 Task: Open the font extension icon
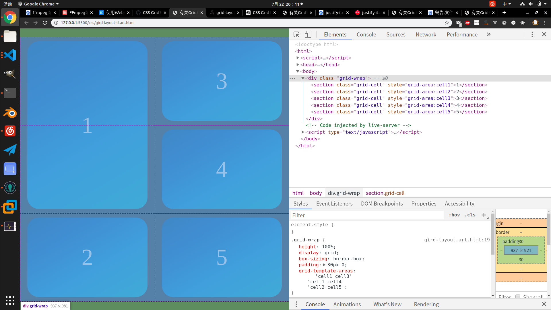click(477, 23)
